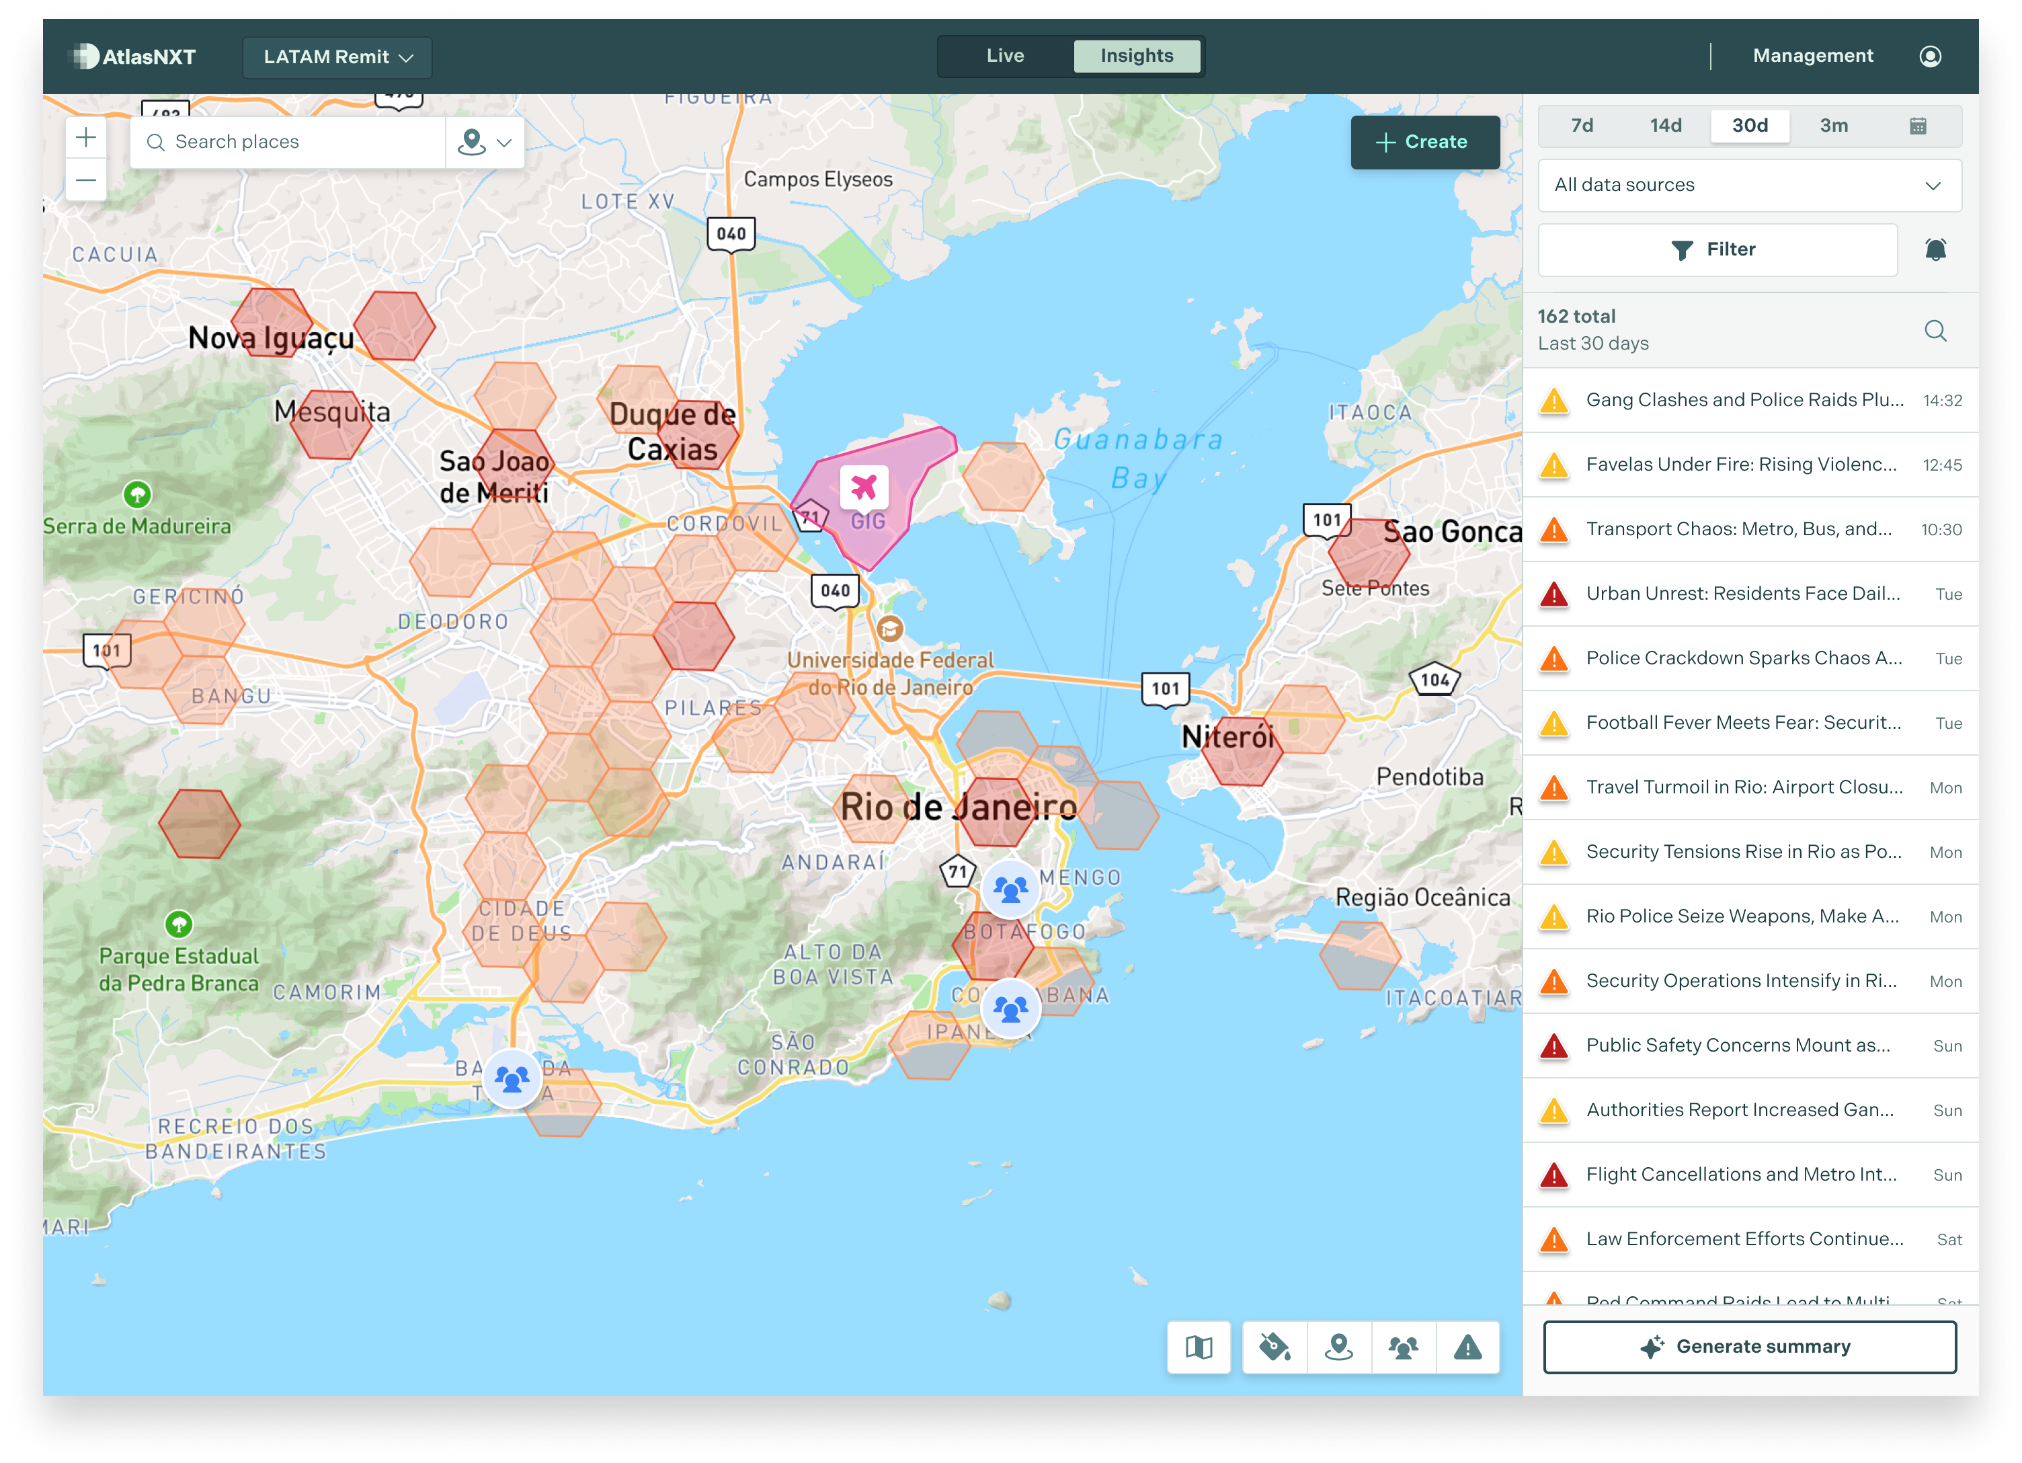The image size is (2022, 1463).
Task: Open Law Enforcement Efforts Continue alert
Action: pos(1749,1239)
